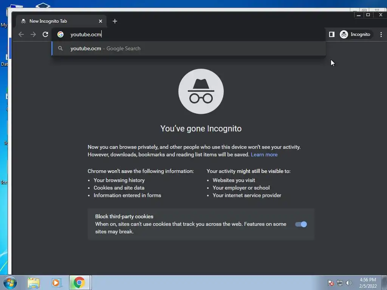Select the New Incognito Tab tab
387x290 pixels.
(61, 21)
